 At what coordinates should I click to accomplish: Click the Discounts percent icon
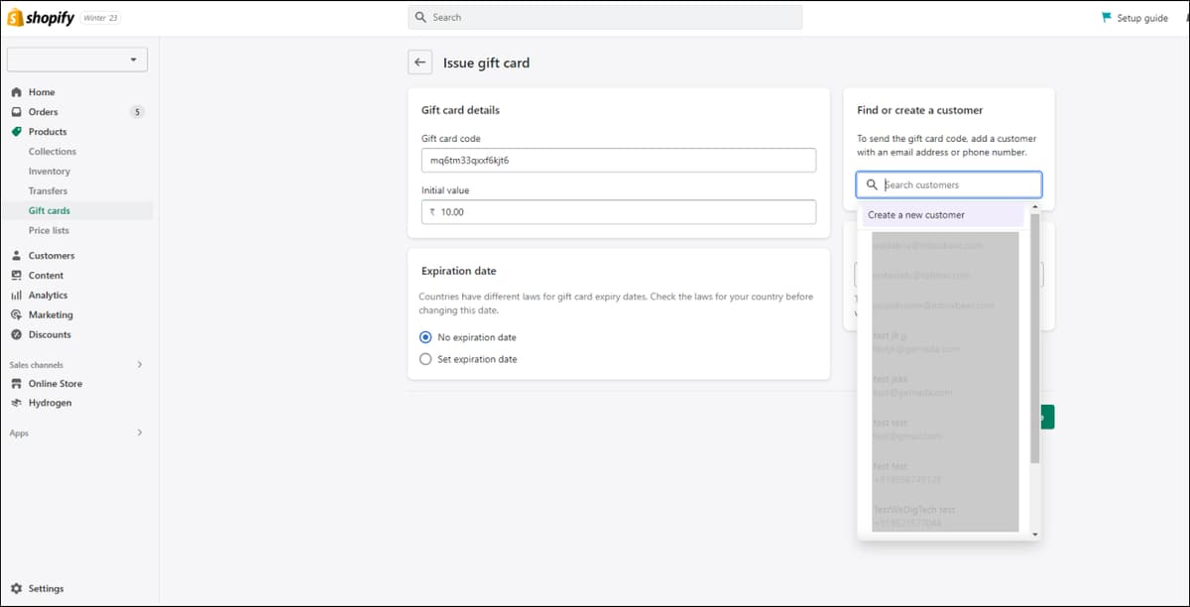pyautogui.click(x=16, y=335)
